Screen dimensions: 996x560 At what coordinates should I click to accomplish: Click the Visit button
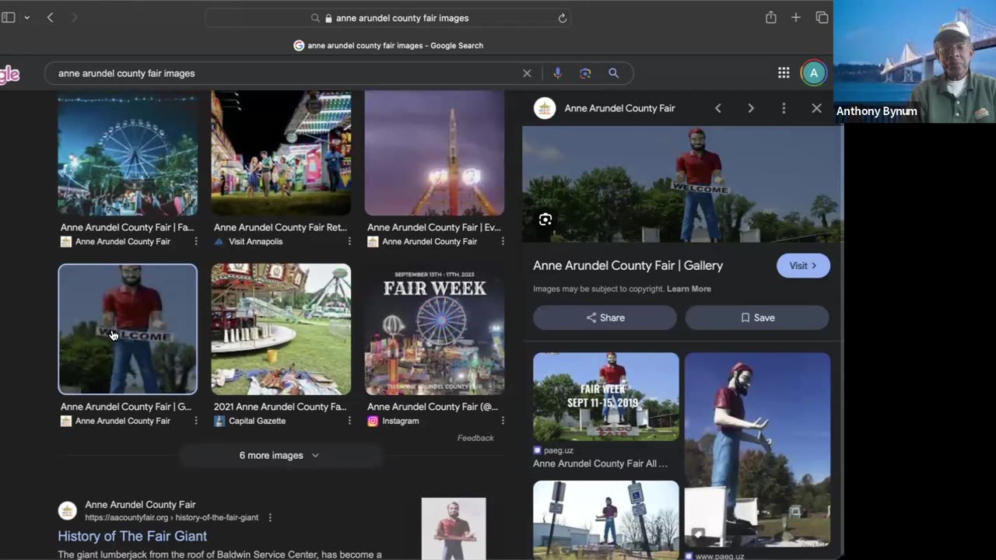[803, 265]
